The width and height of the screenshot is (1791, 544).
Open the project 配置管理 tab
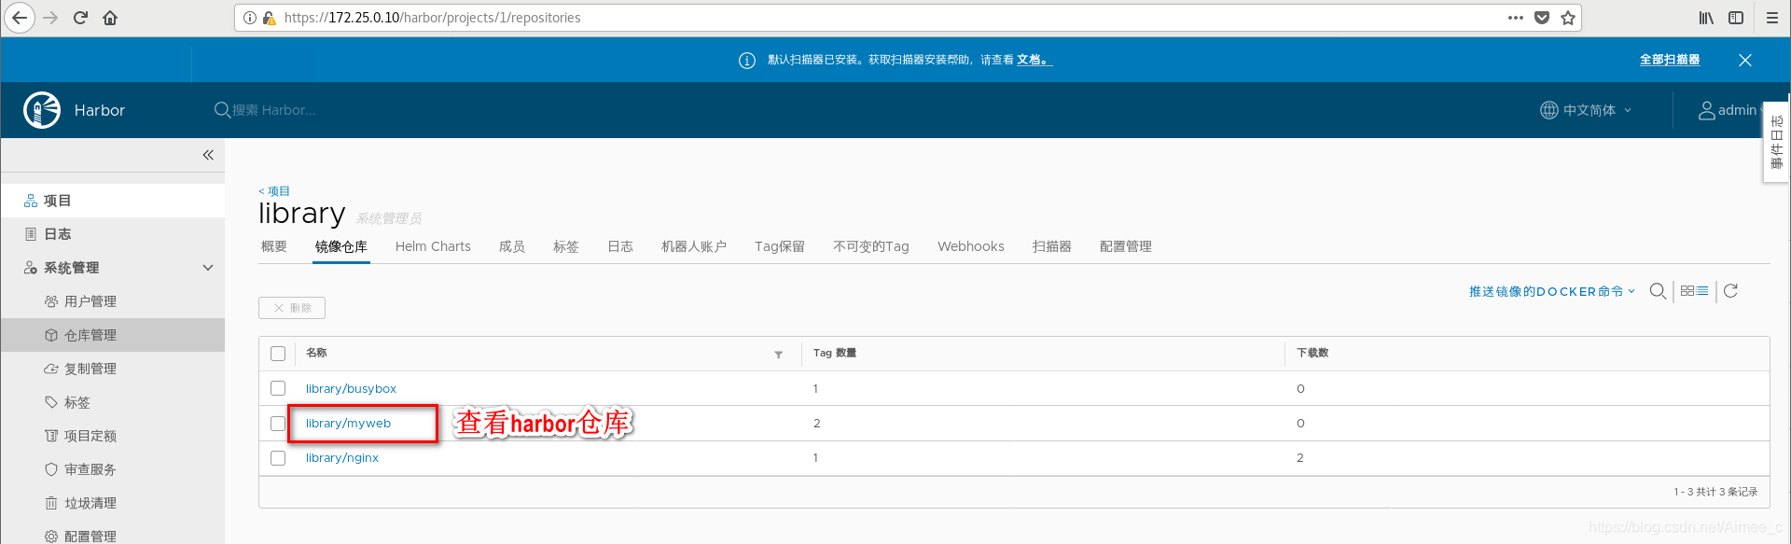[x=1126, y=246]
